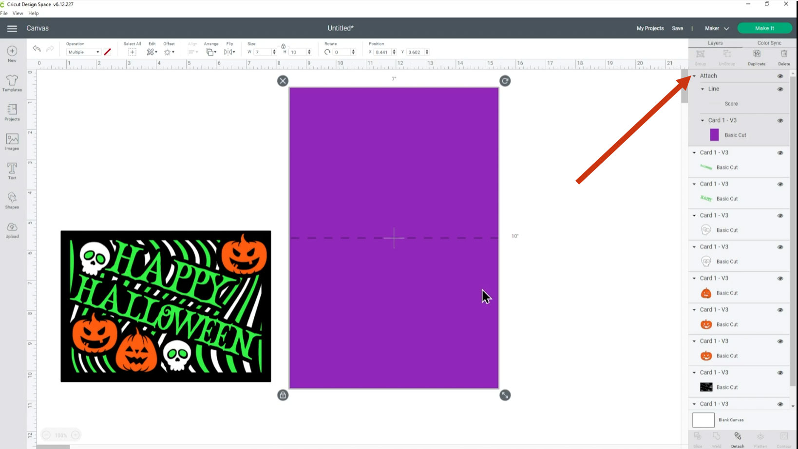Viewport: 798px width, 449px height.
Task: Open the Operation dropdown showing Multiple
Action: point(83,52)
